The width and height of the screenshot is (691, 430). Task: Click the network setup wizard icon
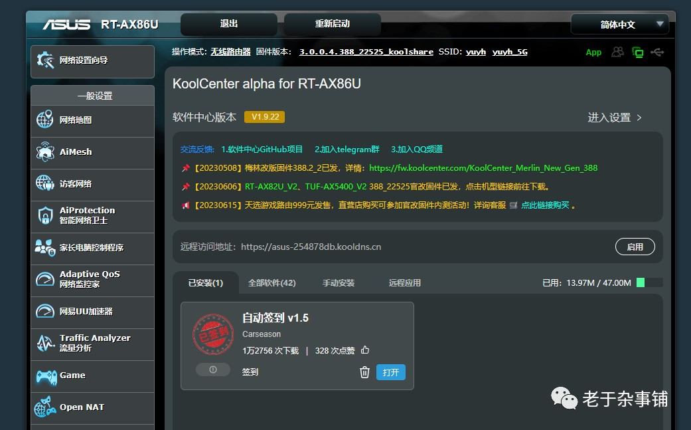coord(45,60)
